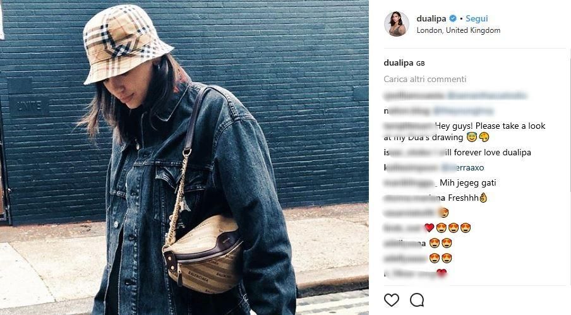Click the photo of the denim jacket outfit
This screenshot has width=571, height=315.
184,158
